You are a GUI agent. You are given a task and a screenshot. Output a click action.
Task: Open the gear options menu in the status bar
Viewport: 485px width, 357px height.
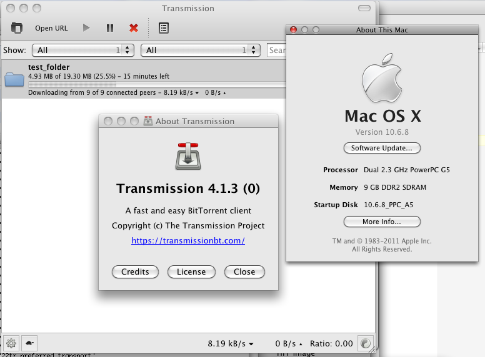pos(11,343)
